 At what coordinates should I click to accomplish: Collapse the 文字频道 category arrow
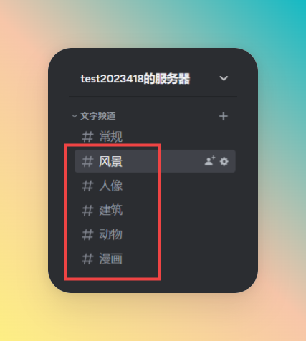point(75,116)
